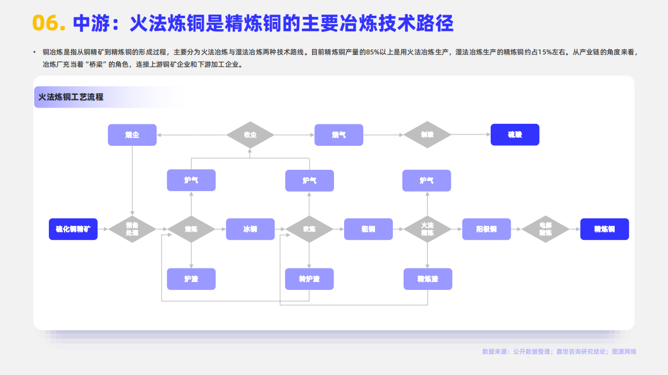Image resolution: width=668 pixels, height=375 pixels.
Task: Select the 转炉渣 box
Action: pos(309,279)
